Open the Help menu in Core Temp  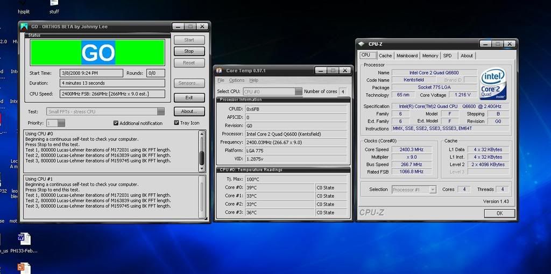click(254, 81)
